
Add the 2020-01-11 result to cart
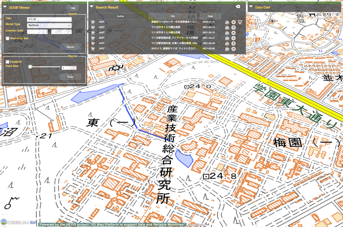point(93,22)
